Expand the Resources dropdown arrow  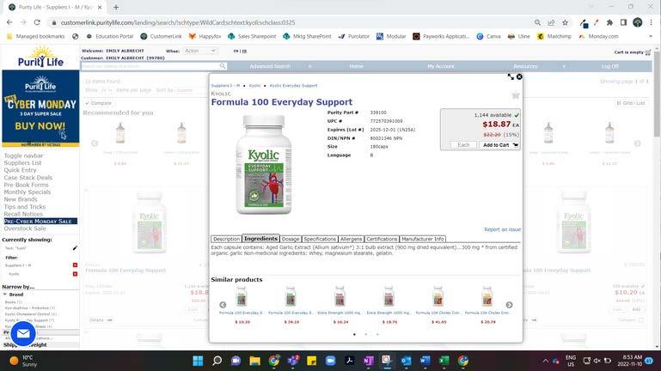coord(564,66)
